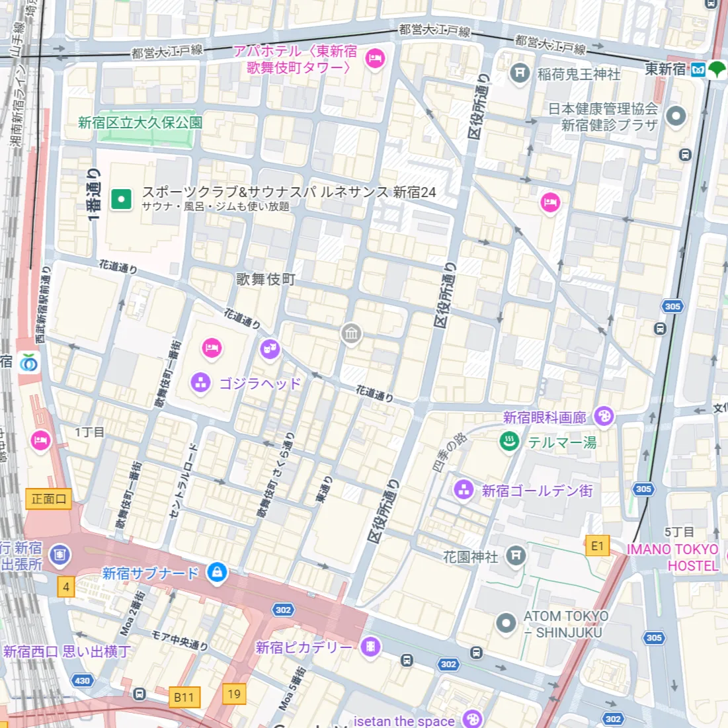728x728 pixels.
Task: Click the 正面口 station exit marker
Action: [49, 499]
